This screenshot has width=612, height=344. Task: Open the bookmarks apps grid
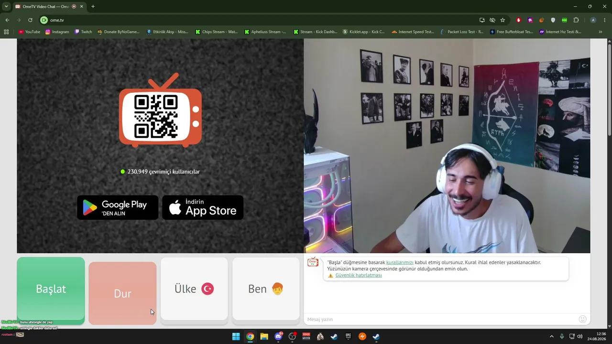click(x=6, y=32)
